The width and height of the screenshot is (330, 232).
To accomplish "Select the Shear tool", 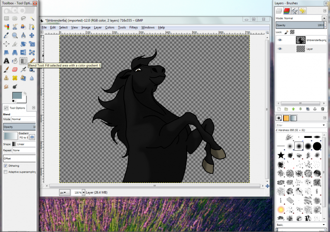I will [7, 52].
